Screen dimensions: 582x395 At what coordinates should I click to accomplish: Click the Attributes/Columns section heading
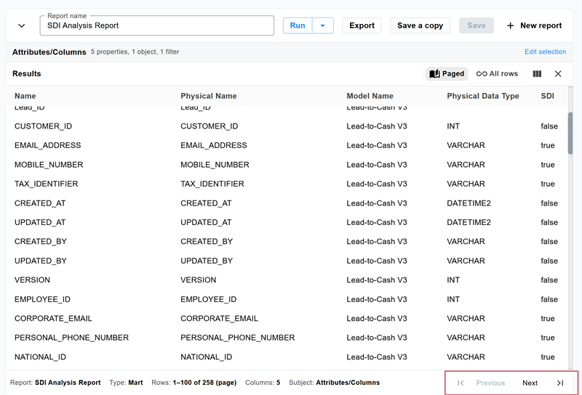(x=49, y=52)
